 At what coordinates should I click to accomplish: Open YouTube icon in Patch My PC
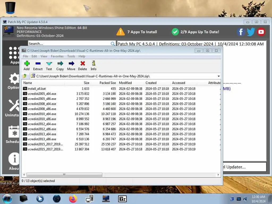[x=261, y=32]
